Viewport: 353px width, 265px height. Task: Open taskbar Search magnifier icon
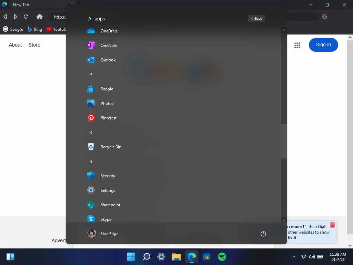[x=146, y=257]
